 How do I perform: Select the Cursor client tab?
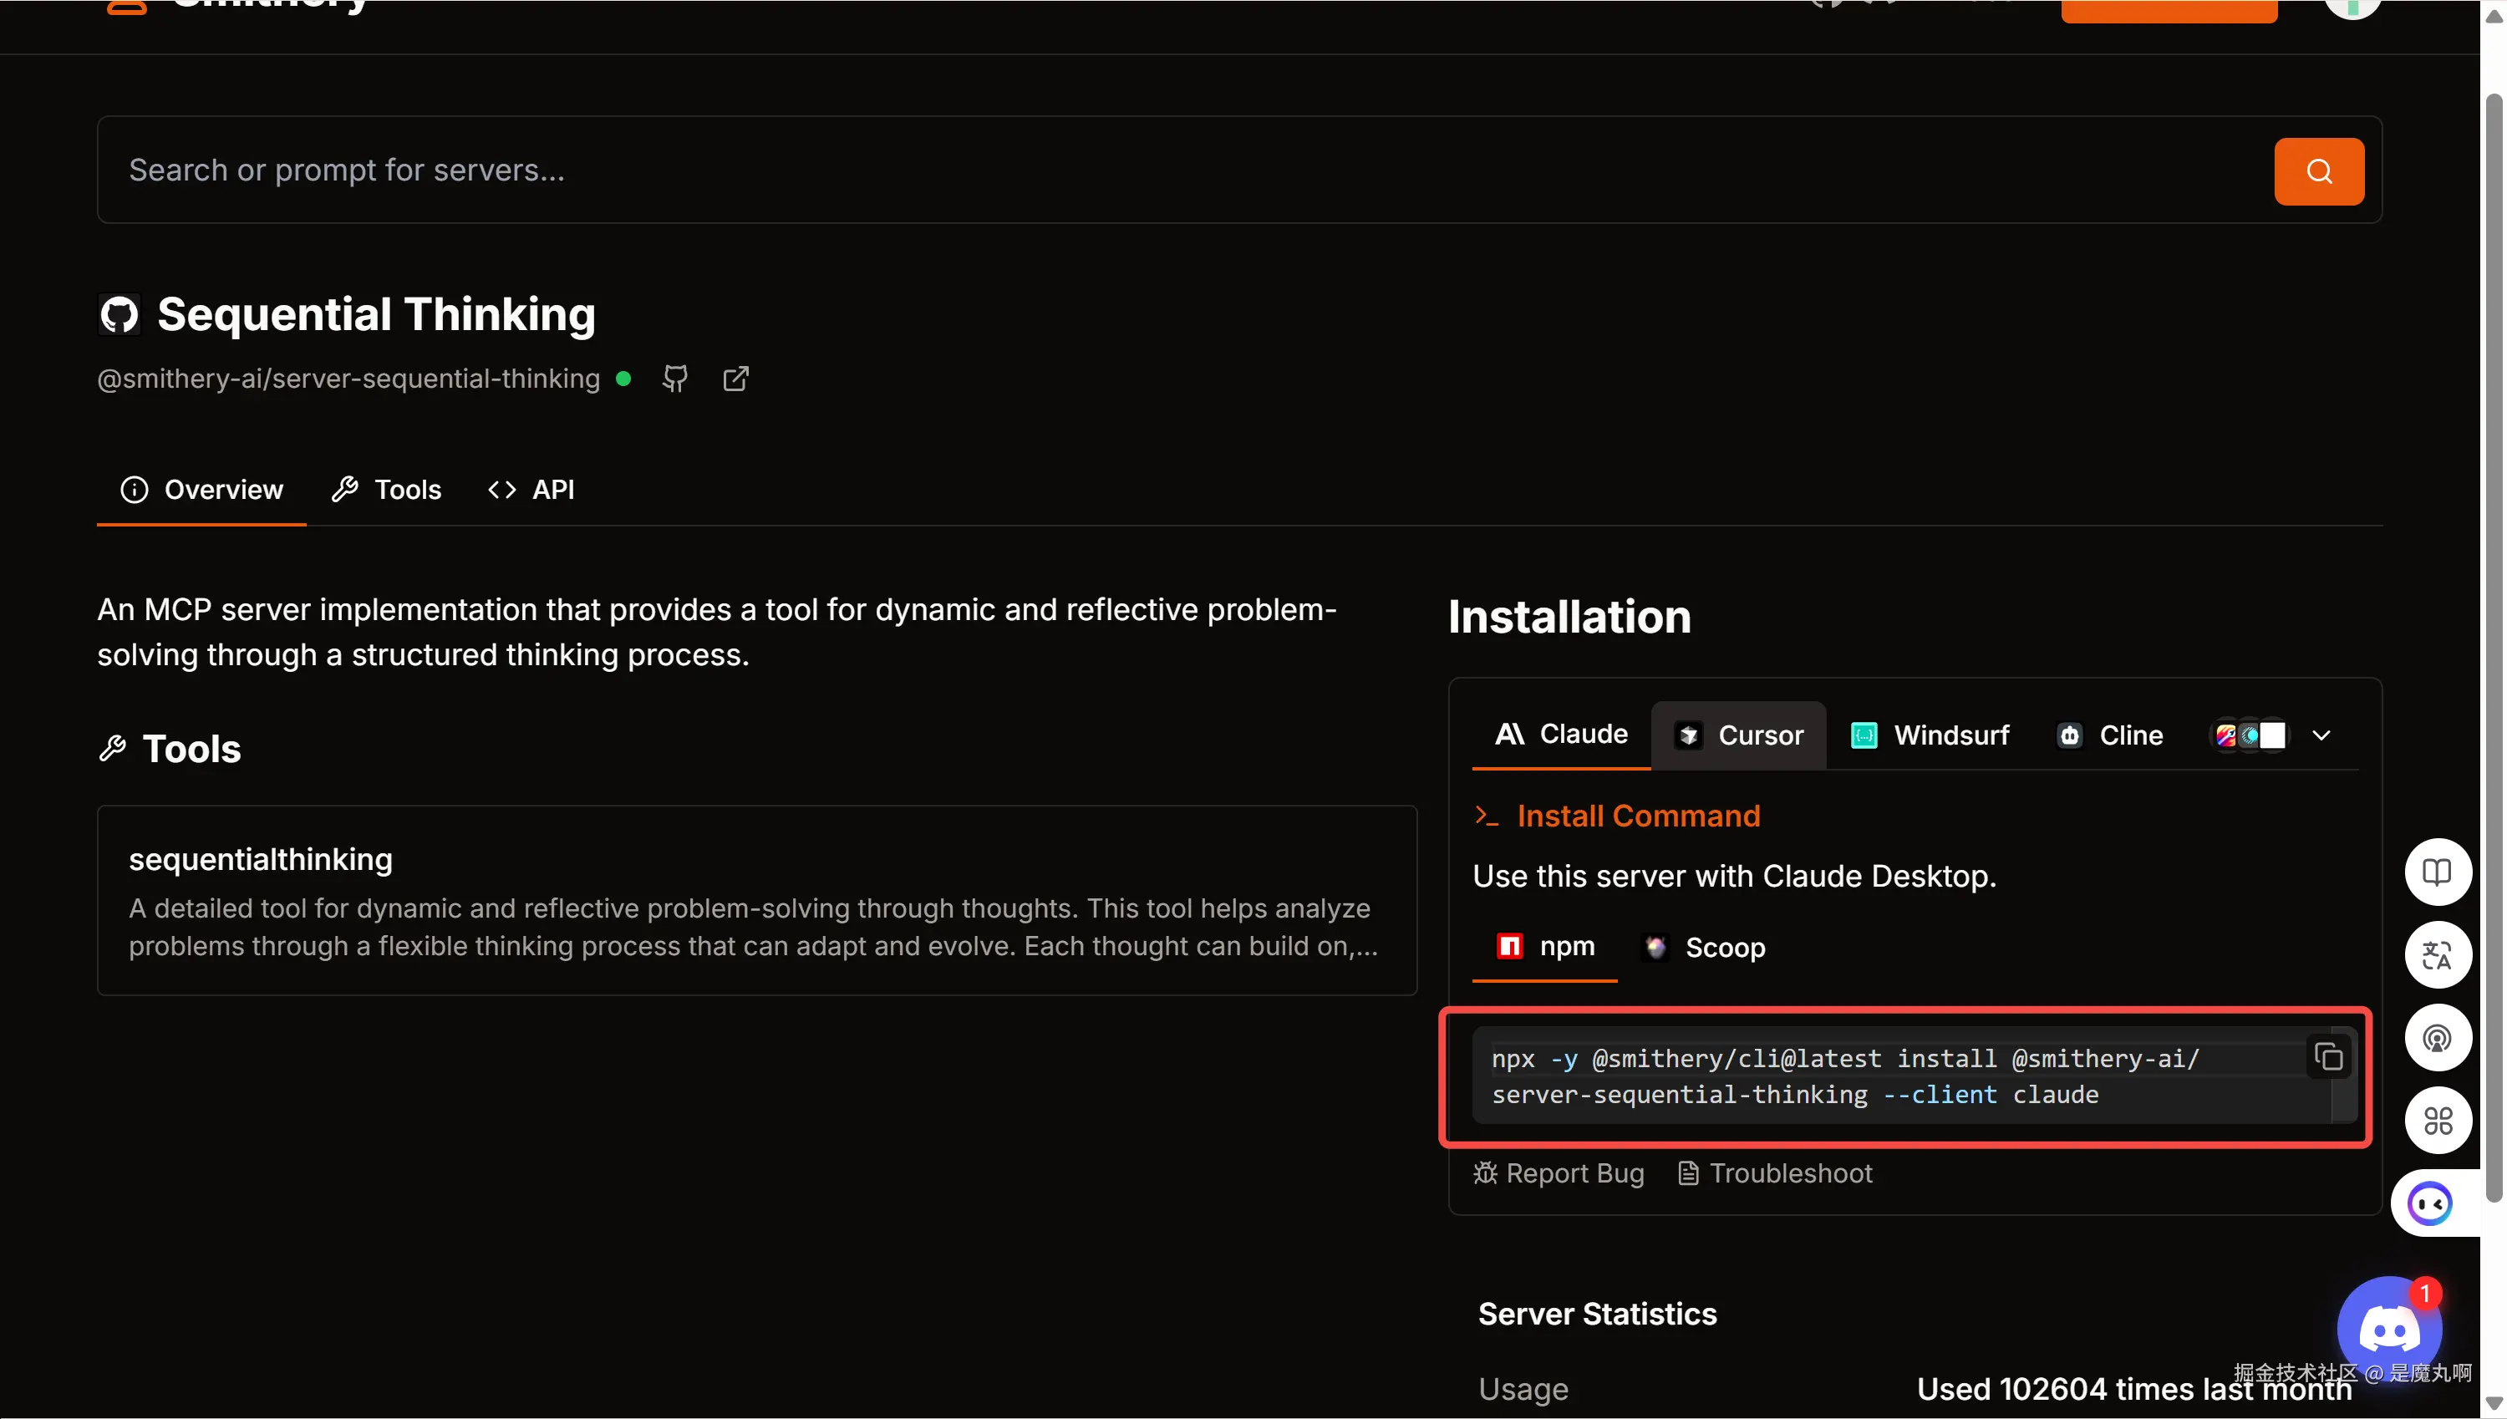(x=1738, y=735)
